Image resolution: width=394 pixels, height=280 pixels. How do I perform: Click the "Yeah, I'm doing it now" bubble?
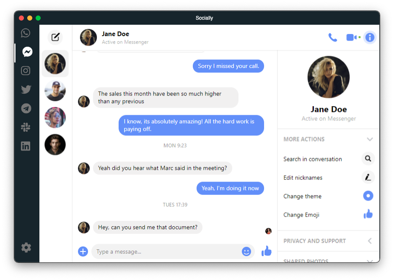point(230,188)
